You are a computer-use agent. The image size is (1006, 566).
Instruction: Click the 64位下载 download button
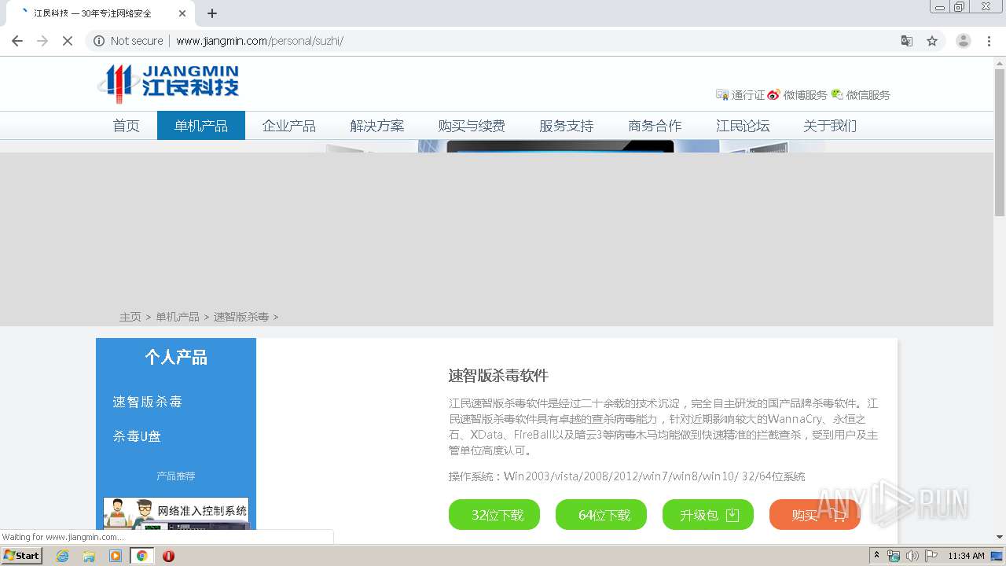601,515
